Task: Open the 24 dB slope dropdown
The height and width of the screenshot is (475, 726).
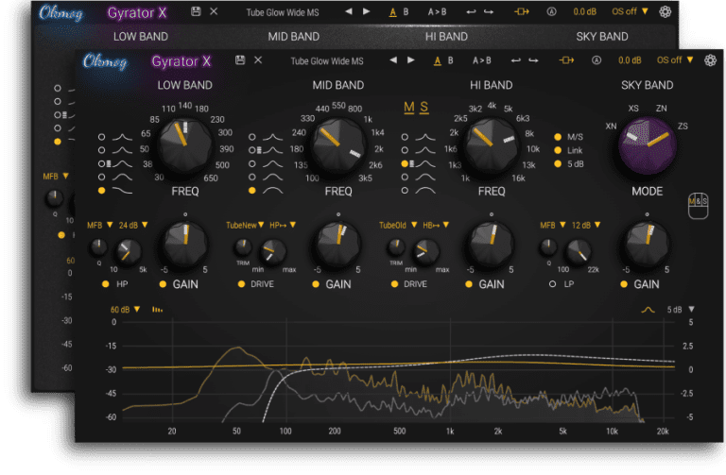Action: [133, 226]
